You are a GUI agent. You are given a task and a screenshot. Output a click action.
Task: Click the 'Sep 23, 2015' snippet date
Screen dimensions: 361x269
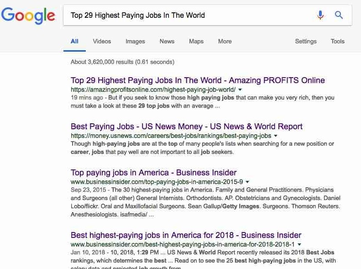[x=89, y=190]
